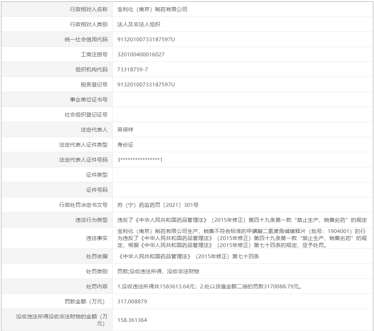Click the value '身份证'

(x=125, y=145)
